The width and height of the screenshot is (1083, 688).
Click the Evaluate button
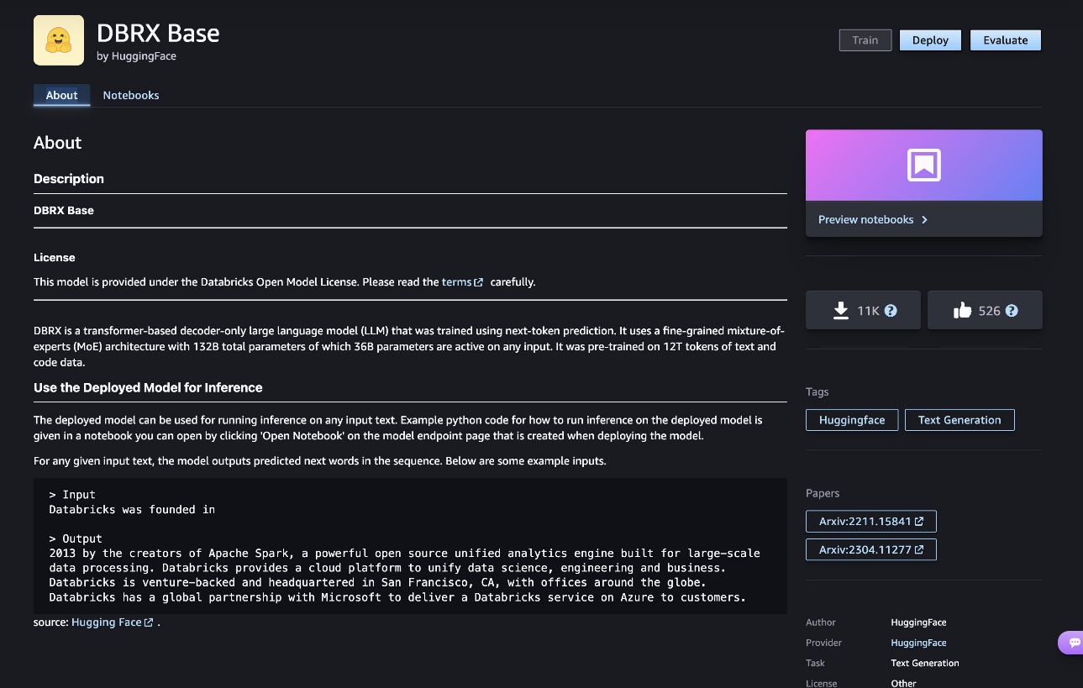coord(1006,40)
